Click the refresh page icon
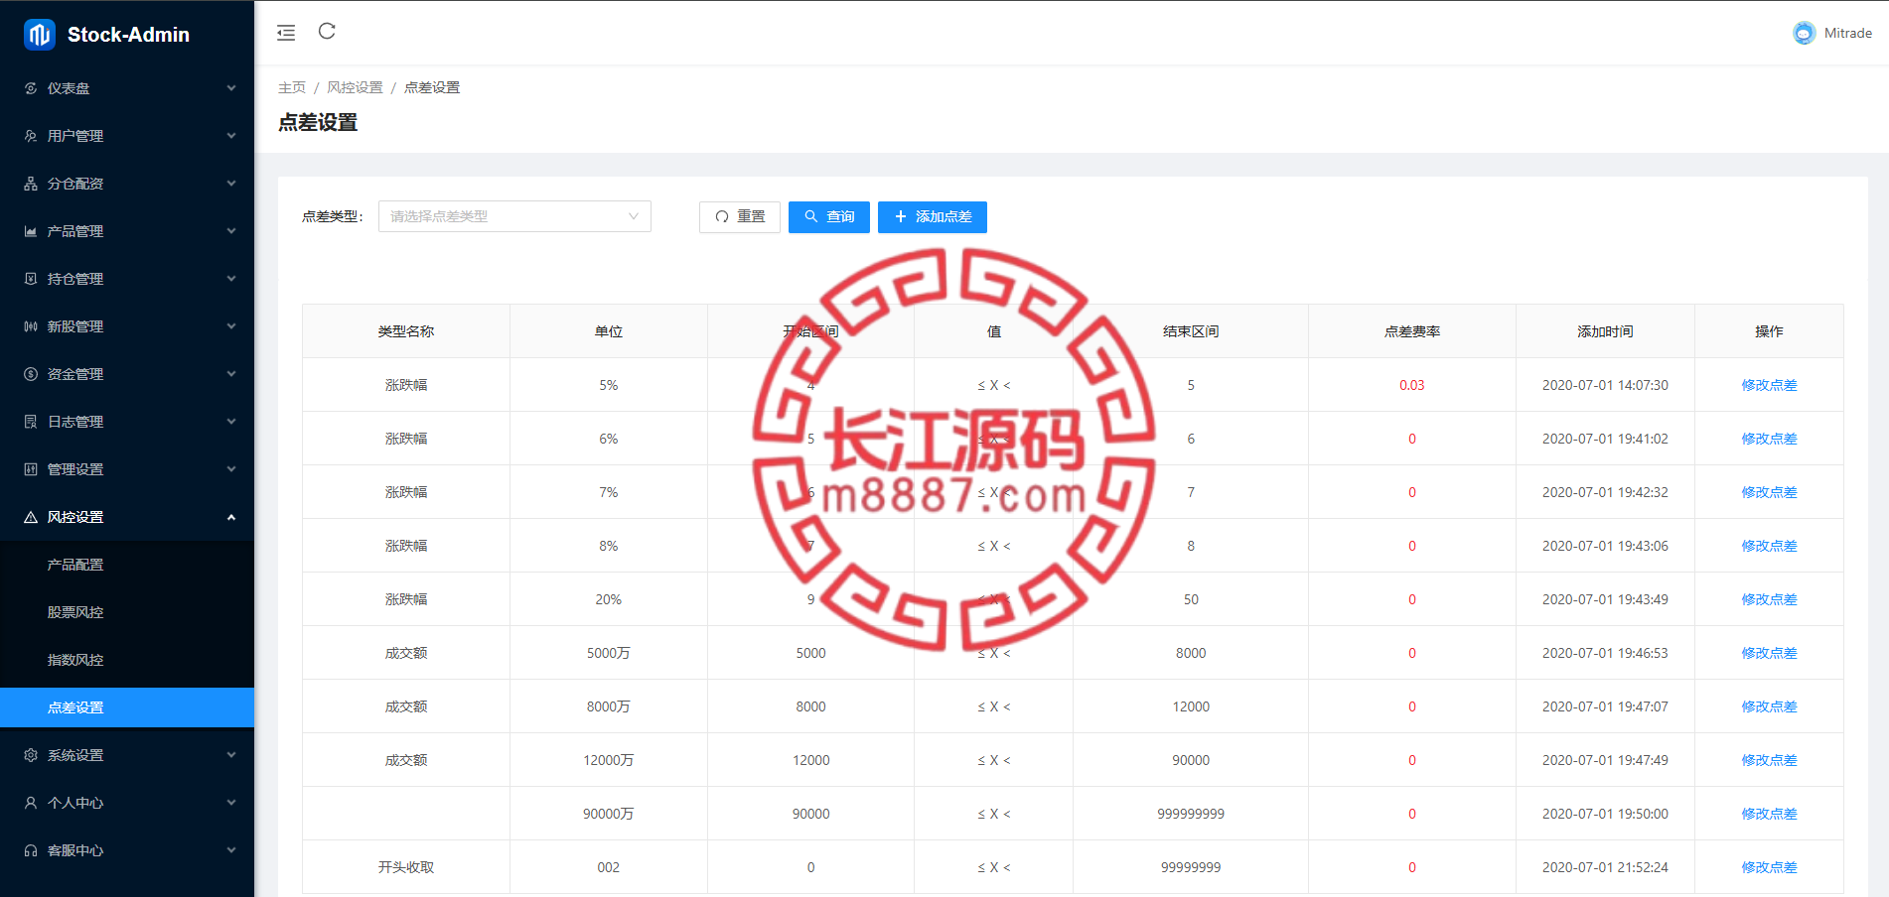 [x=327, y=32]
